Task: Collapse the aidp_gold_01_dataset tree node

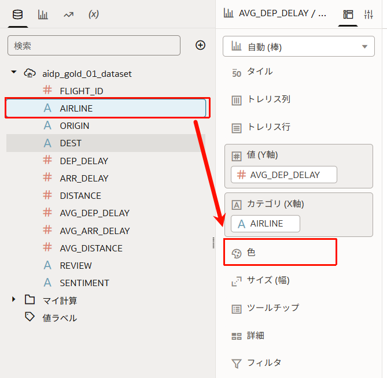Action: point(14,72)
